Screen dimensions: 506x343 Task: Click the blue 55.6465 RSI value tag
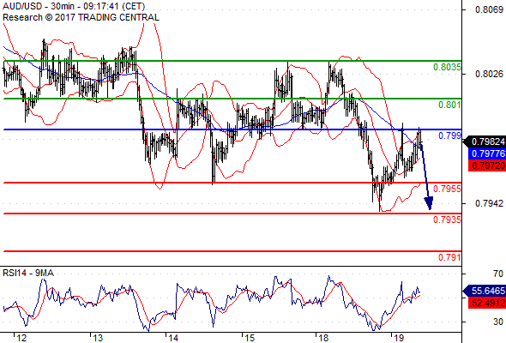coord(485,291)
